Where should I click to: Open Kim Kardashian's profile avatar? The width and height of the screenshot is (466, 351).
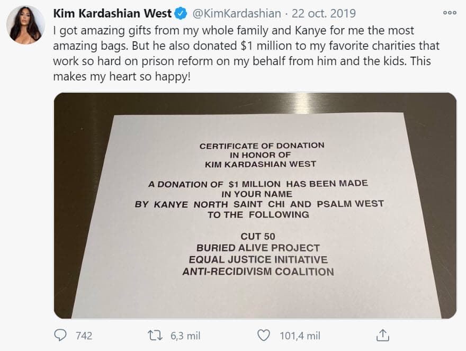click(25, 25)
